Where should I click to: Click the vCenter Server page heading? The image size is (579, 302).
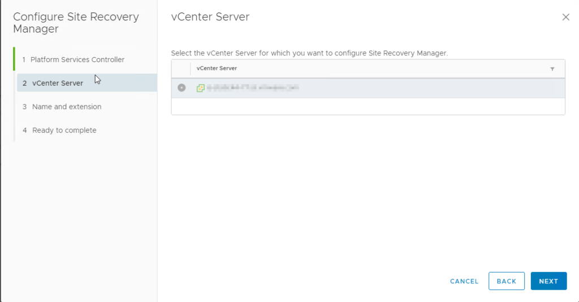click(x=210, y=17)
